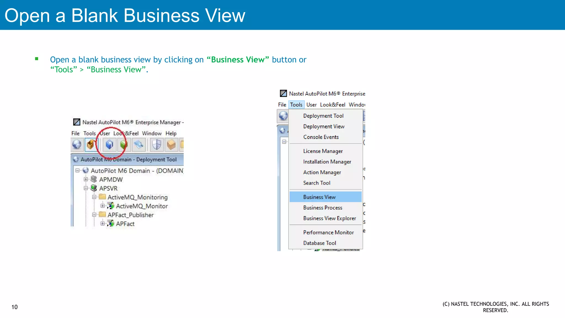
Task: Choose Database Tool from Tools menu
Action: point(326,243)
